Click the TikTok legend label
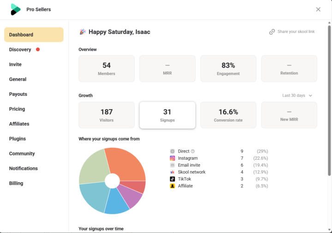332x233 pixels. point(184,179)
